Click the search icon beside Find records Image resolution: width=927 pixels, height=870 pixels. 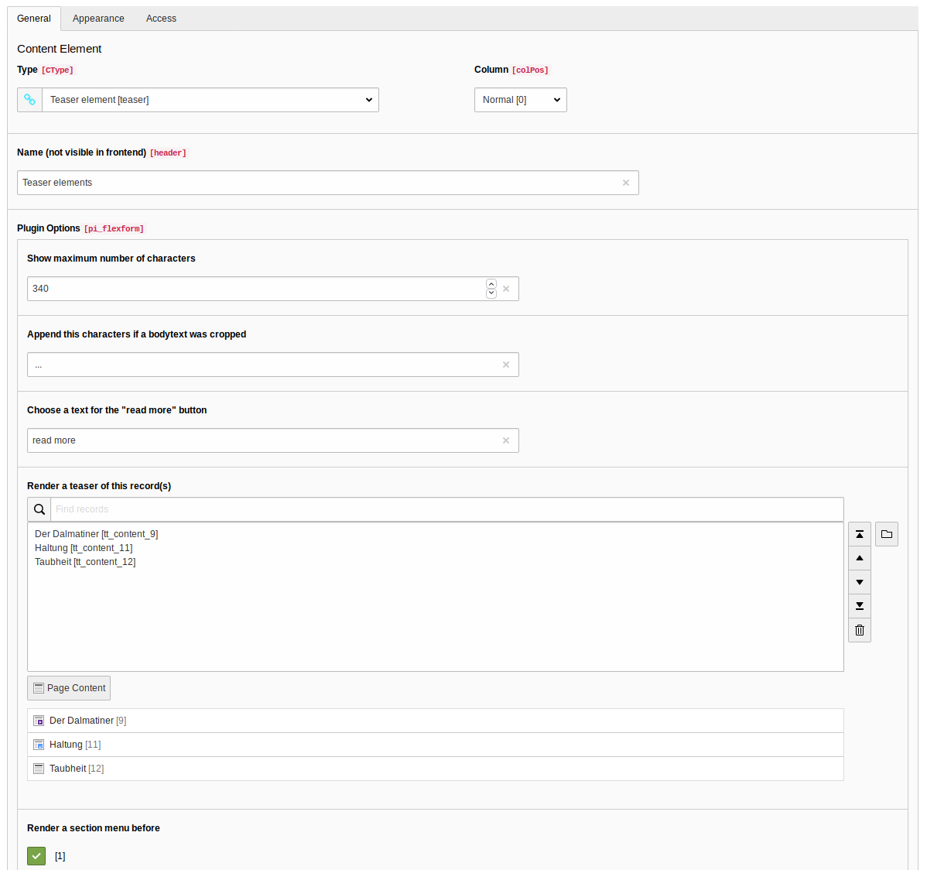[x=39, y=509]
